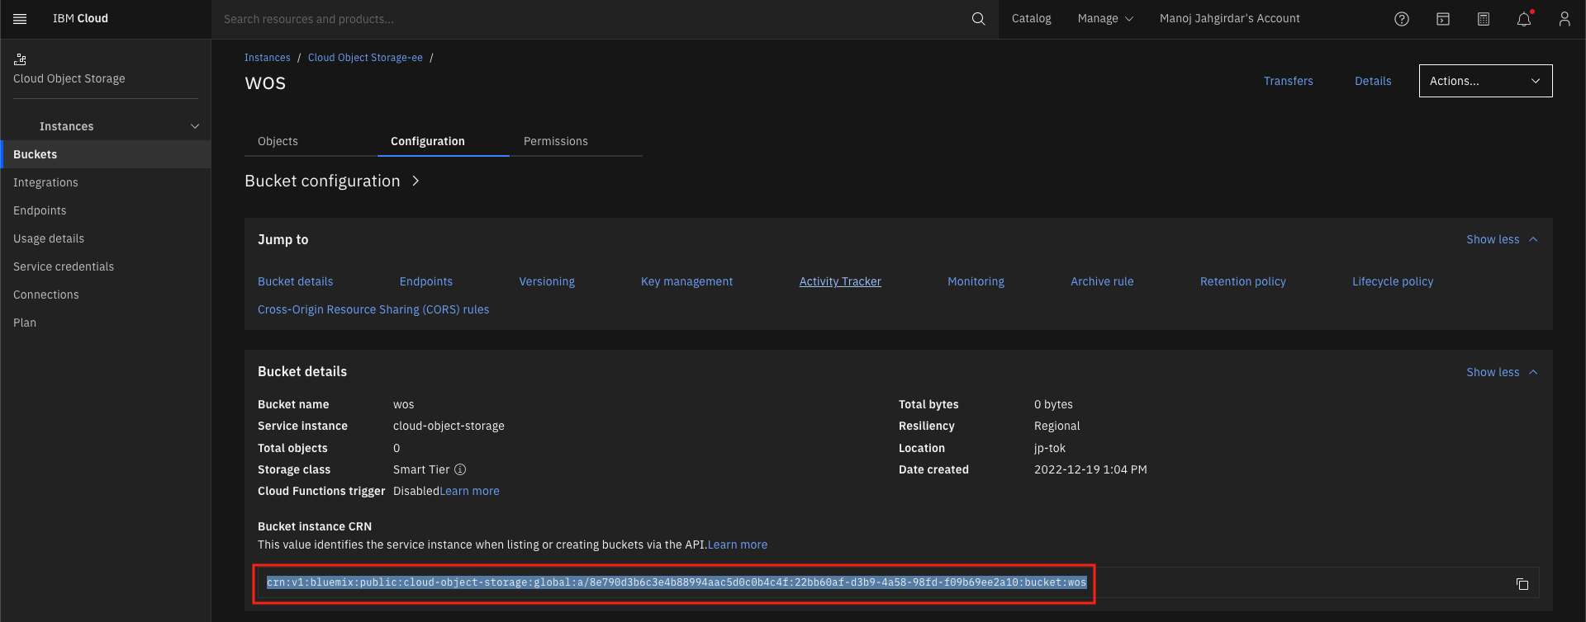Jump to Lifecycle policy
1586x622 pixels.
tap(1393, 281)
